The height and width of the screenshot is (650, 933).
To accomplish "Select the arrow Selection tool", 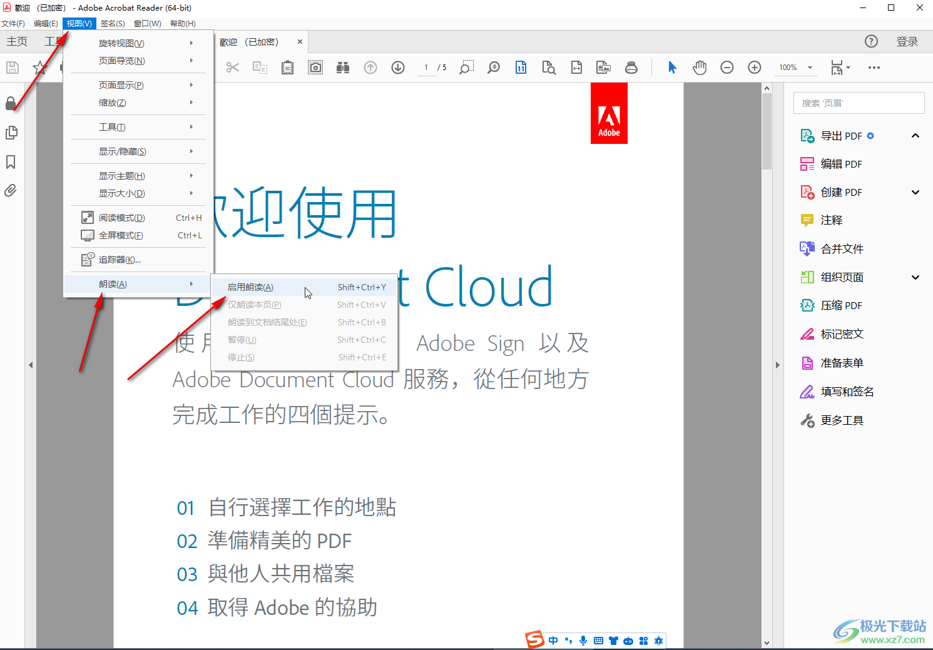I will click(672, 68).
